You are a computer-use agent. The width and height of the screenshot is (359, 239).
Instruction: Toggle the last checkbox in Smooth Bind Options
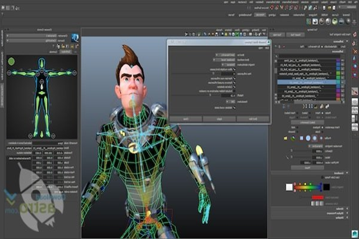(234, 108)
